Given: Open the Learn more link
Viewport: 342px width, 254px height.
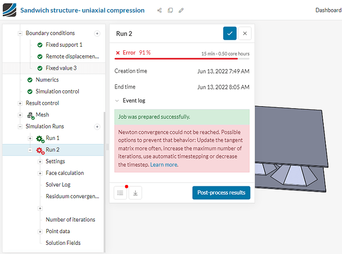Looking at the screenshot, I should (164, 165).
